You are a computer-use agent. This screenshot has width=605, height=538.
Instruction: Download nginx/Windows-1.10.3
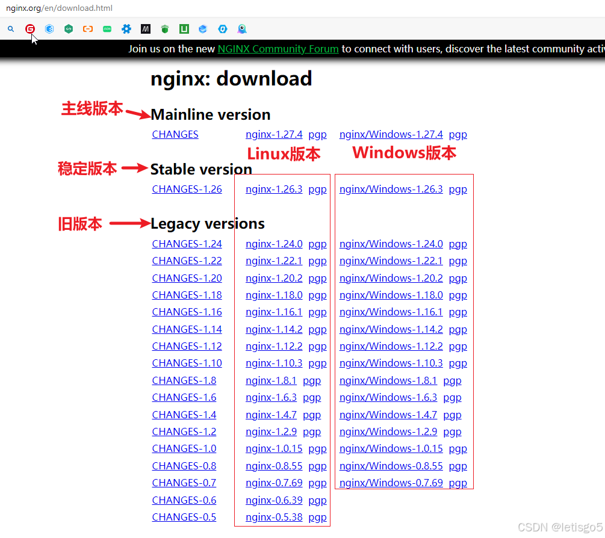(391, 363)
